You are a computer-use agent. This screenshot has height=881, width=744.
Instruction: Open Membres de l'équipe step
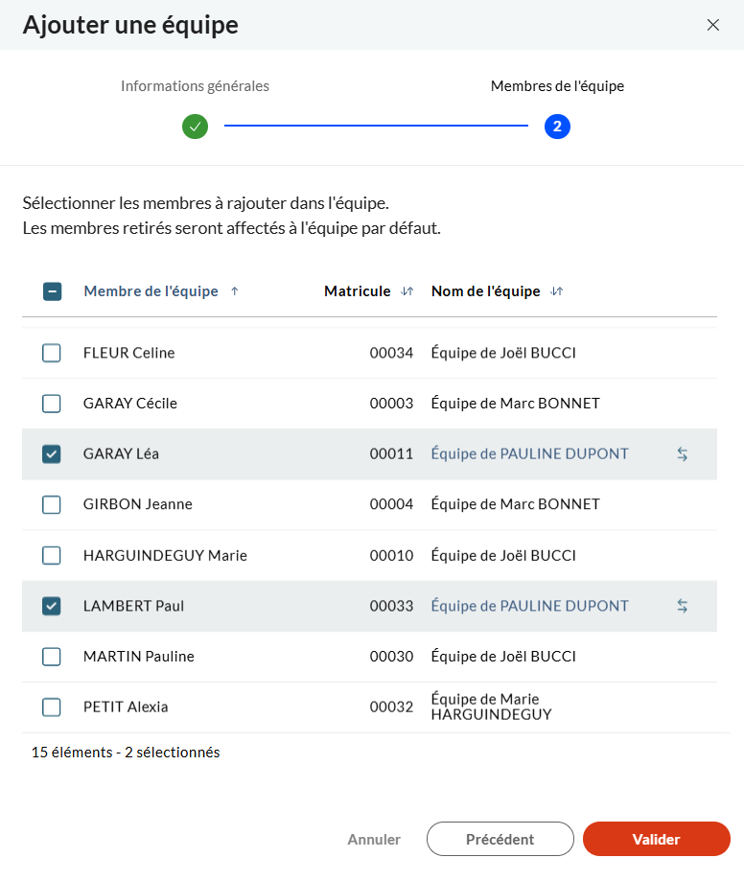(557, 86)
